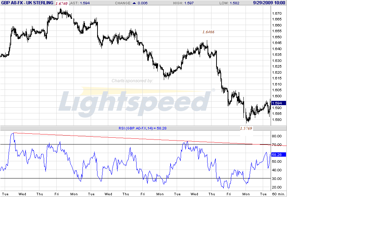Click the HIGH: 1.597 header value
Viewport: 390px width, 250px height.
pyautogui.click(x=183, y=3)
